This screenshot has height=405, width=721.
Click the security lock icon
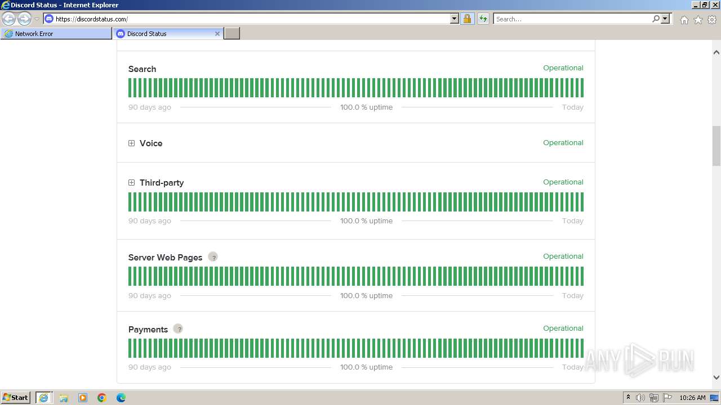[467, 19]
